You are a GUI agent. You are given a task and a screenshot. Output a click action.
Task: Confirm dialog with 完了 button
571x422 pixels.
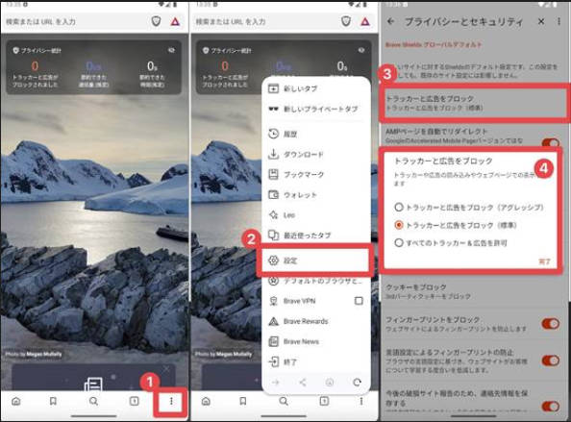[x=544, y=261]
